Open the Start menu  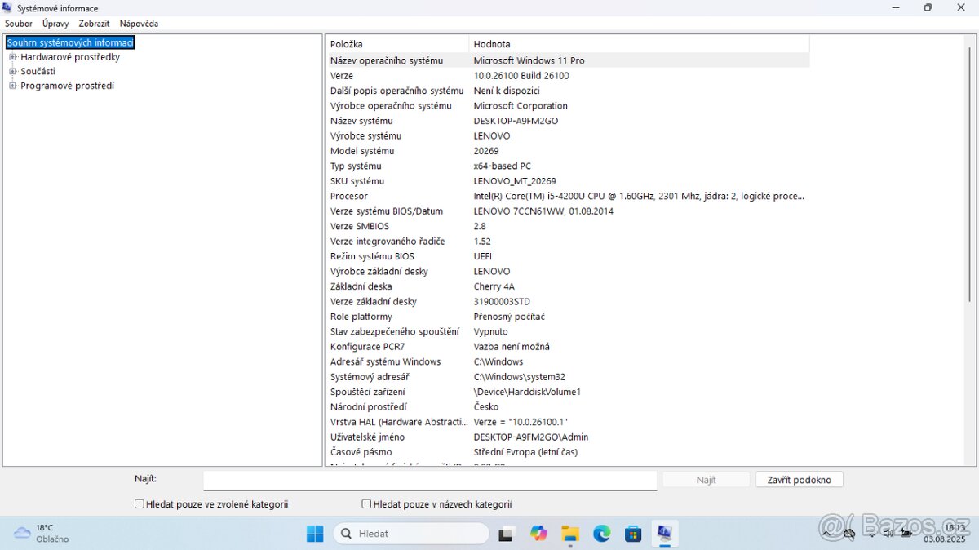[314, 533]
